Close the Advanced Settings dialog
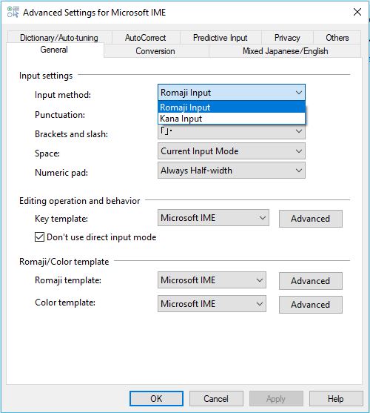The width and height of the screenshot is (370, 413). 357,12
